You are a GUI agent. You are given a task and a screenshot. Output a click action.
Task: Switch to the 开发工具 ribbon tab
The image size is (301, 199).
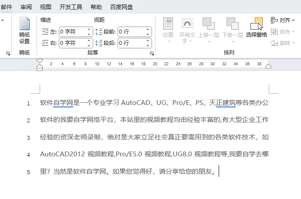click(x=71, y=7)
